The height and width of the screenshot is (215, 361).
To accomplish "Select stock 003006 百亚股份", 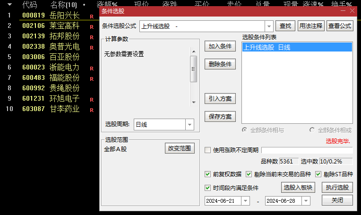I will [51, 57].
